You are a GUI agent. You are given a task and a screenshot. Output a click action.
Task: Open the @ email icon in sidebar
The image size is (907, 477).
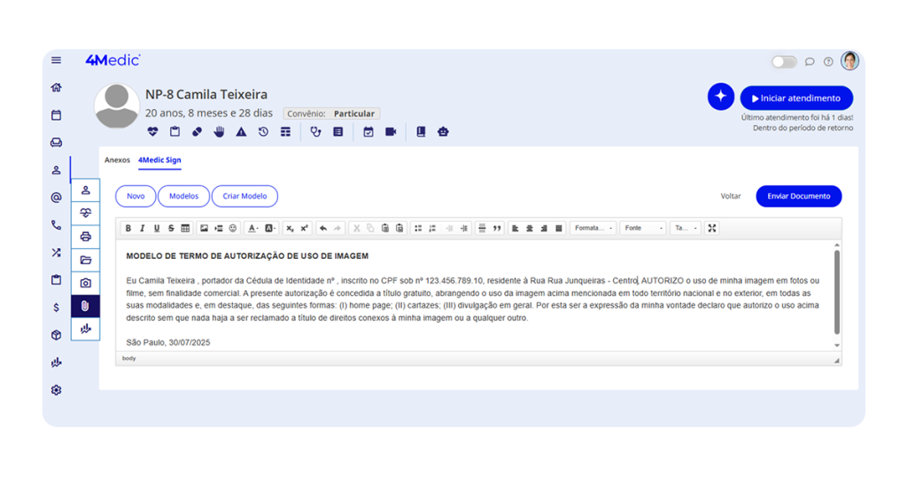tap(56, 198)
